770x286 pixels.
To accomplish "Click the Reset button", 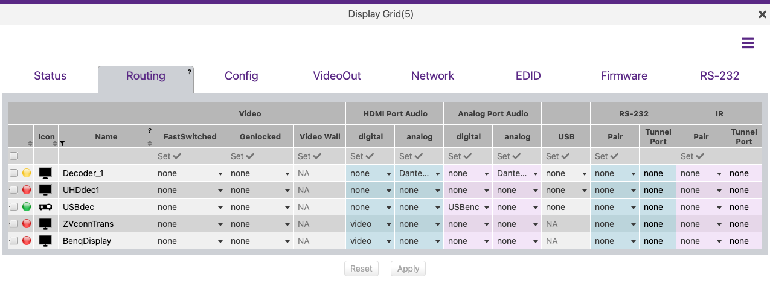I will [x=361, y=269].
